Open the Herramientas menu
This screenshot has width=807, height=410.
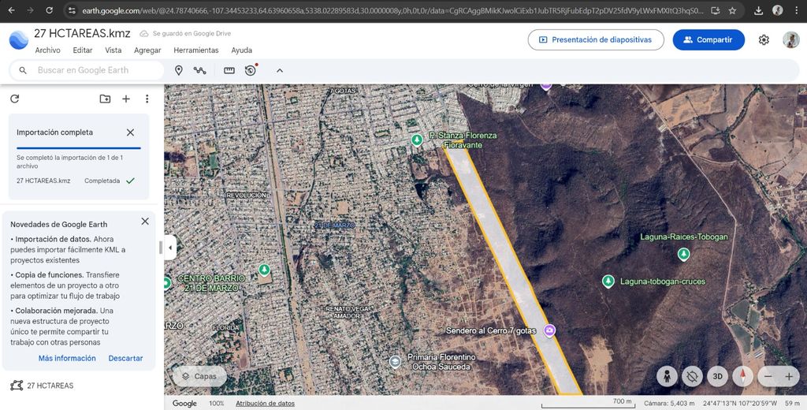tap(196, 50)
